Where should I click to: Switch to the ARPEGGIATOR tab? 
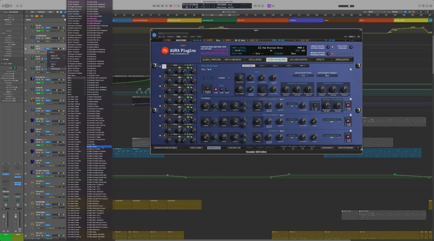coord(342,59)
